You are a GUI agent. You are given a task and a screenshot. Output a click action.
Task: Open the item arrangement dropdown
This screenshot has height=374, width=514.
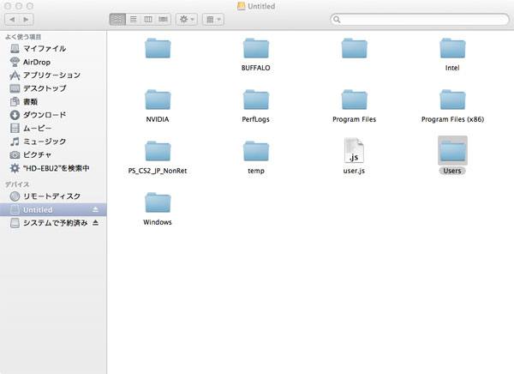[x=212, y=19]
